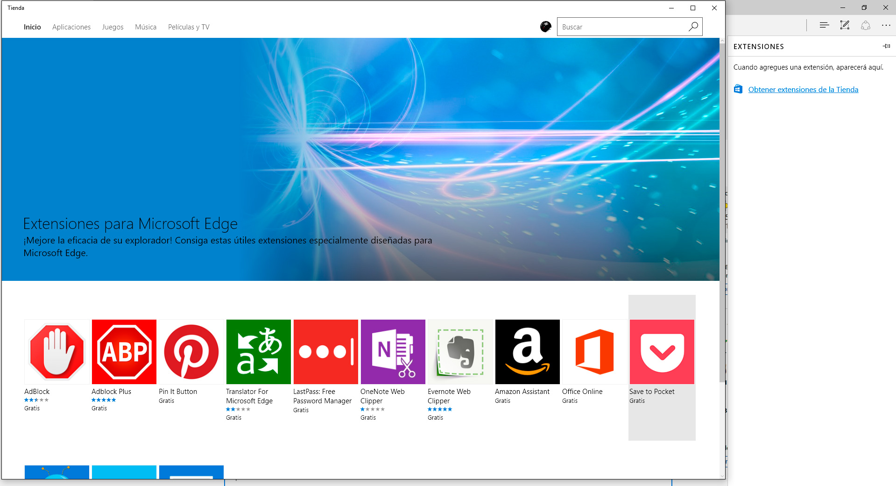
Task: Open the Save to Pocket icon
Action: point(662,352)
